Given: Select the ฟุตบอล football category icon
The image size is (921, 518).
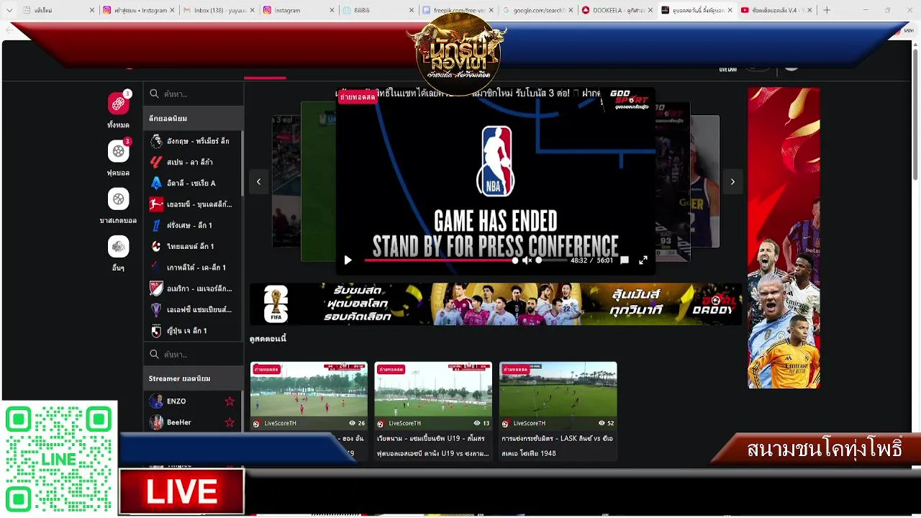Looking at the screenshot, I should coord(119,151).
